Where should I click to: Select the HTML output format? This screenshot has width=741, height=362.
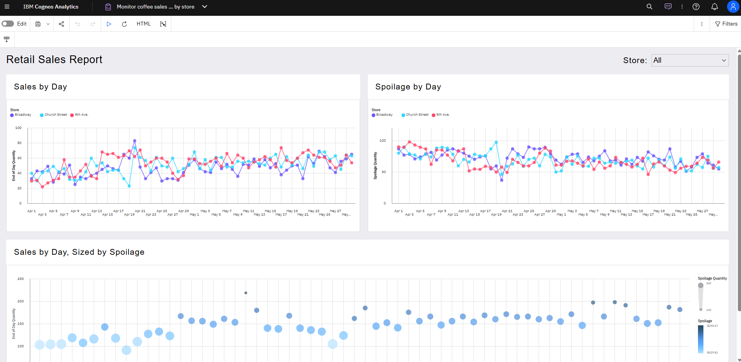tap(143, 24)
